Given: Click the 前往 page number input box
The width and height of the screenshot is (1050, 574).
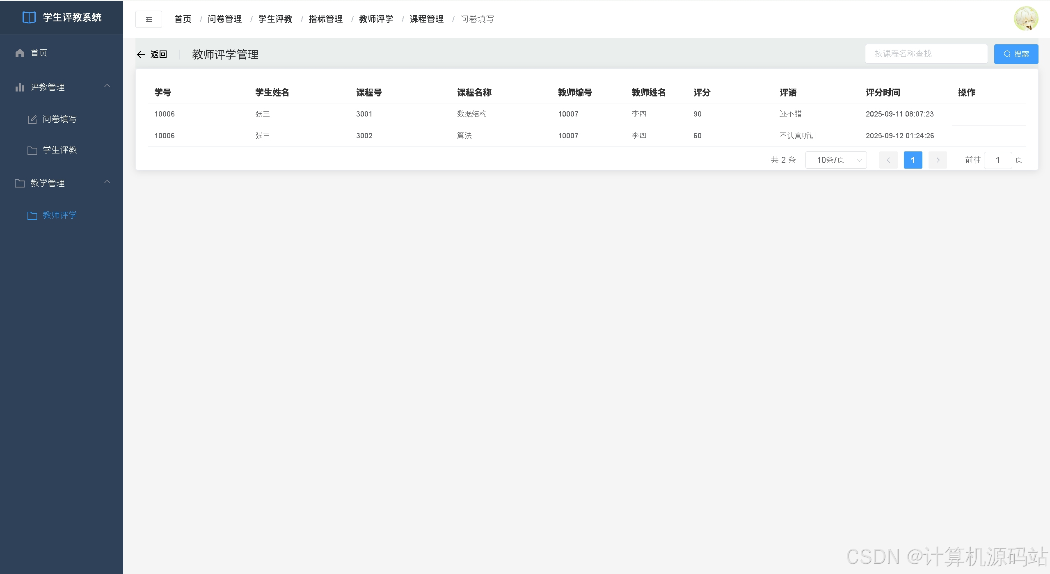Looking at the screenshot, I should [998, 160].
